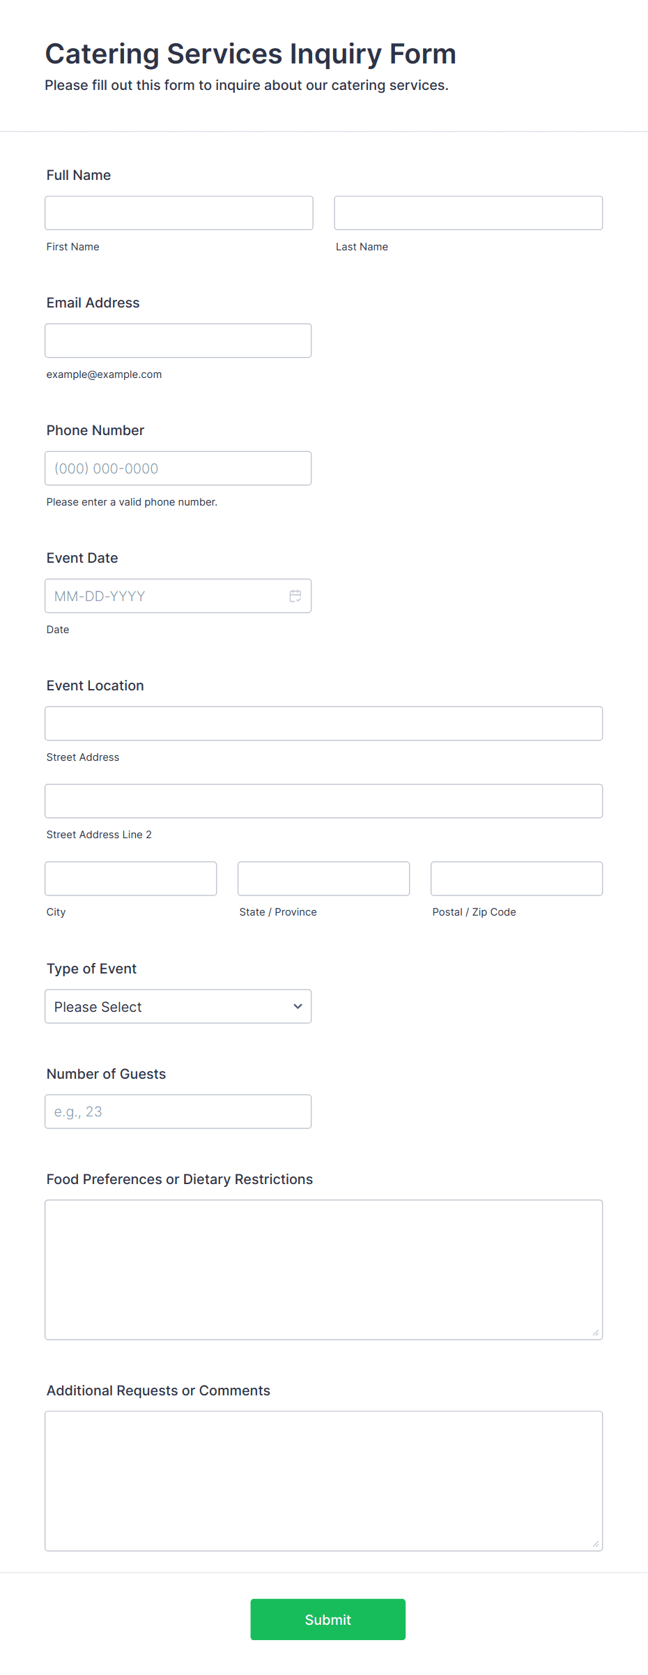Focus the City input box
This screenshot has width=648, height=1675.
pos(131,878)
